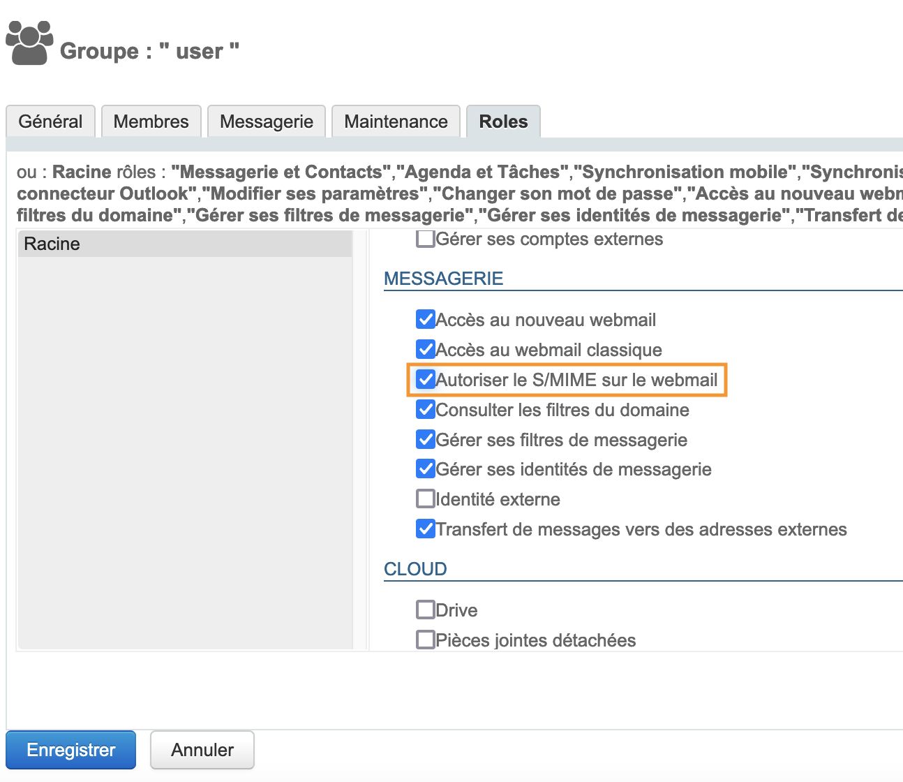903x782 pixels.
Task: Open the Messagerie tab
Action: pos(267,121)
